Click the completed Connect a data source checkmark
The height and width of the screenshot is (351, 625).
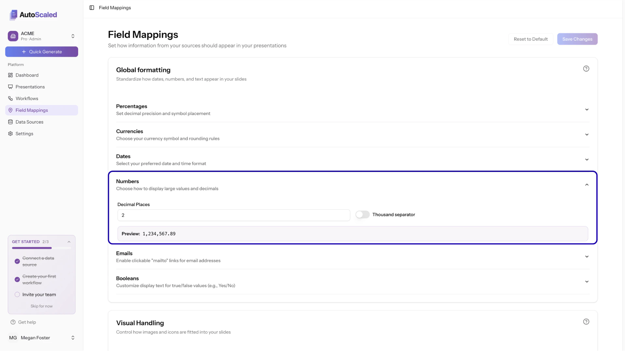[17, 261]
